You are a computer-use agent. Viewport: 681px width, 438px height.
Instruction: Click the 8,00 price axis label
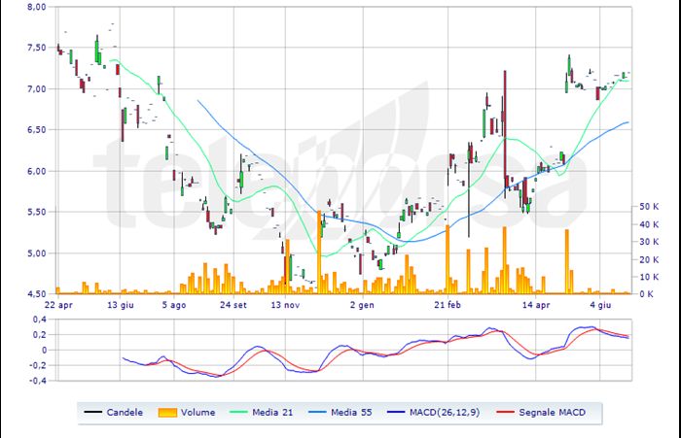37,7
